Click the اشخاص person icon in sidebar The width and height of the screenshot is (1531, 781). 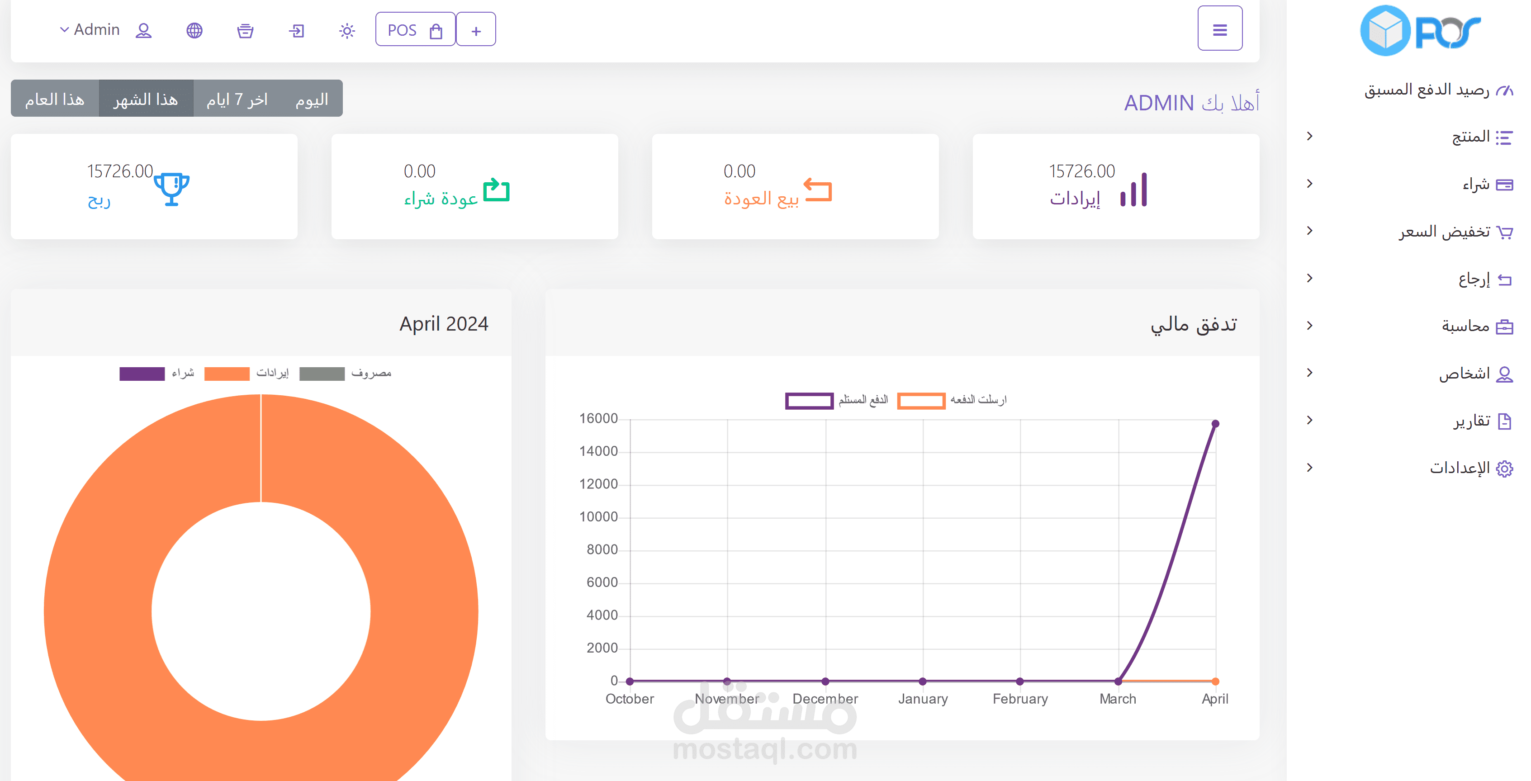pyautogui.click(x=1504, y=374)
